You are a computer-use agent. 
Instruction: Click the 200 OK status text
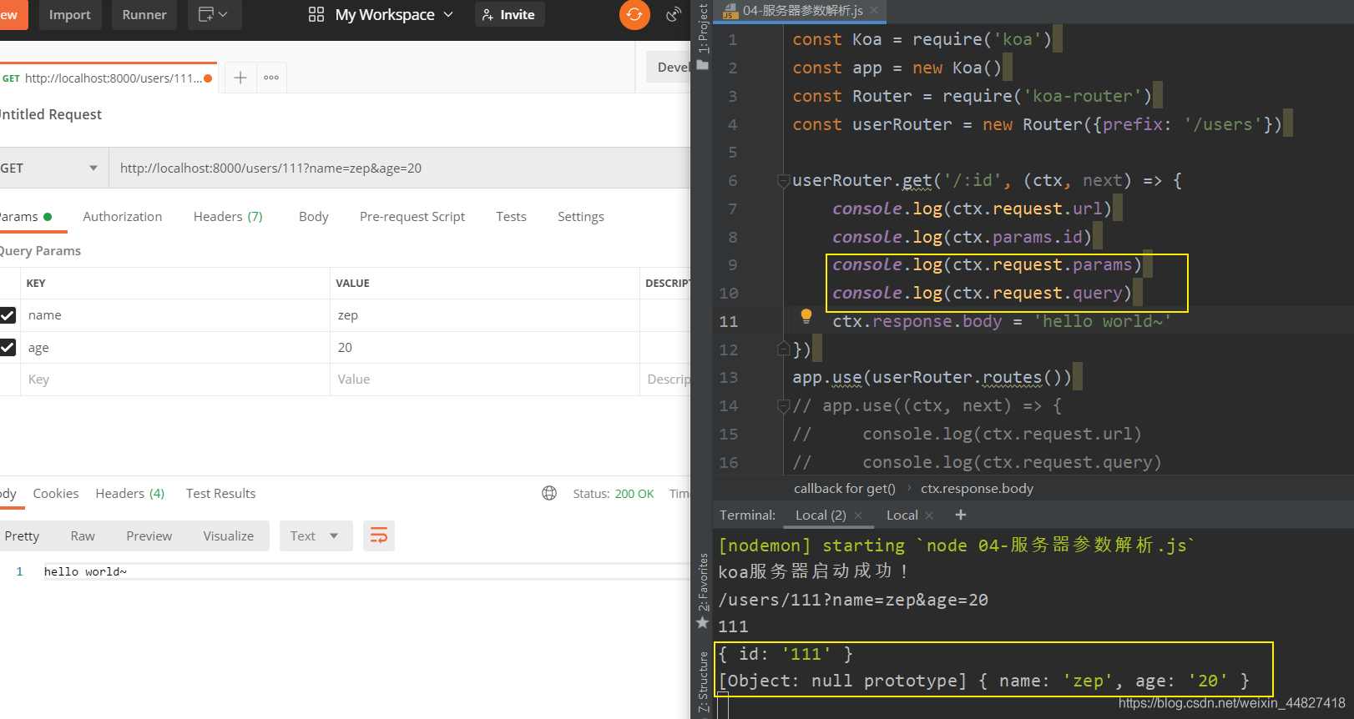(634, 494)
